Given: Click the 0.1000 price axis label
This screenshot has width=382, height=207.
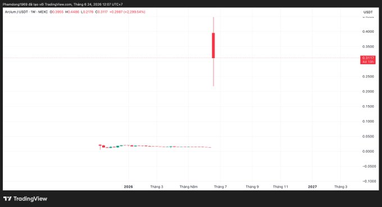Looking at the screenshot, I should tap(368, 121).
